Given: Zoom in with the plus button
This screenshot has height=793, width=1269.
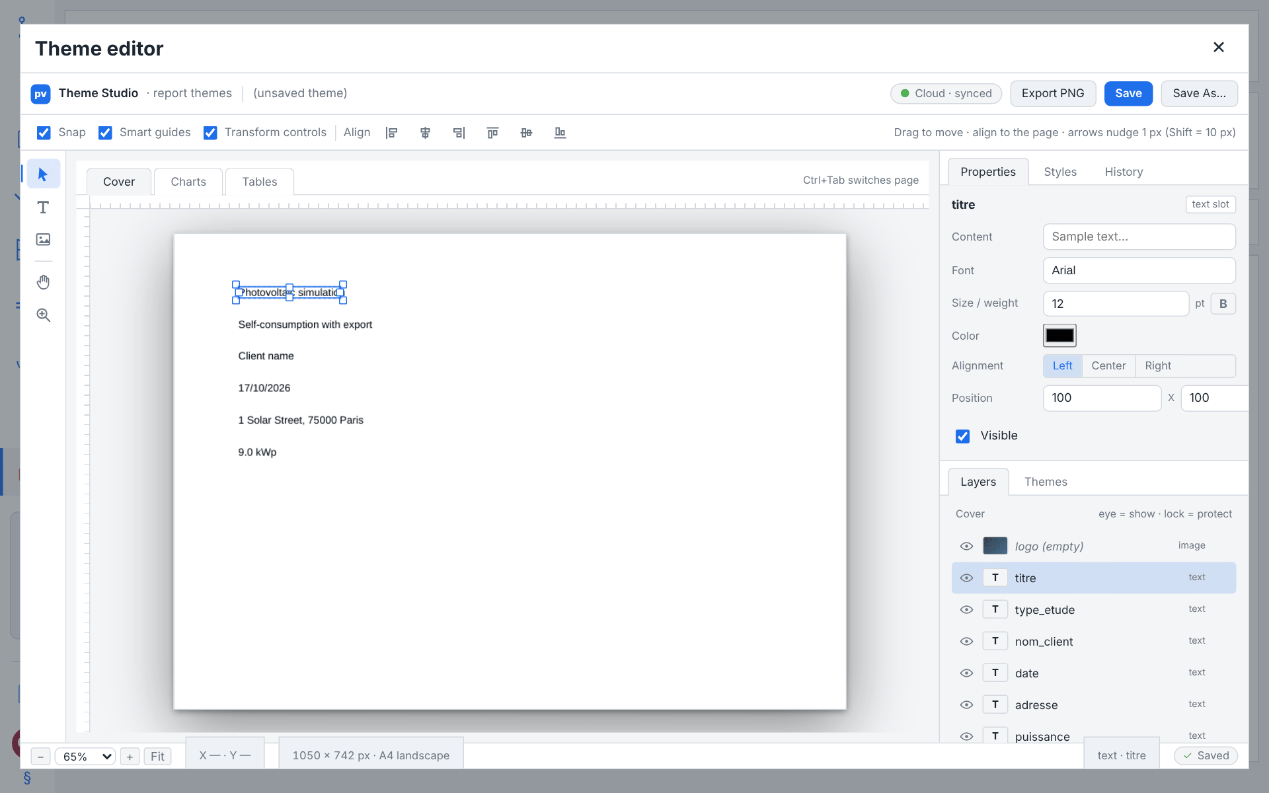Looking at the screenshot, I should coord(130,756).
